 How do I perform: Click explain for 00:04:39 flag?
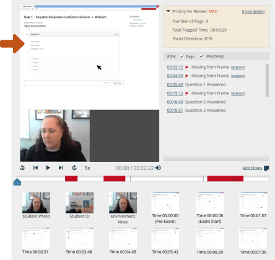tap(238, 76)
